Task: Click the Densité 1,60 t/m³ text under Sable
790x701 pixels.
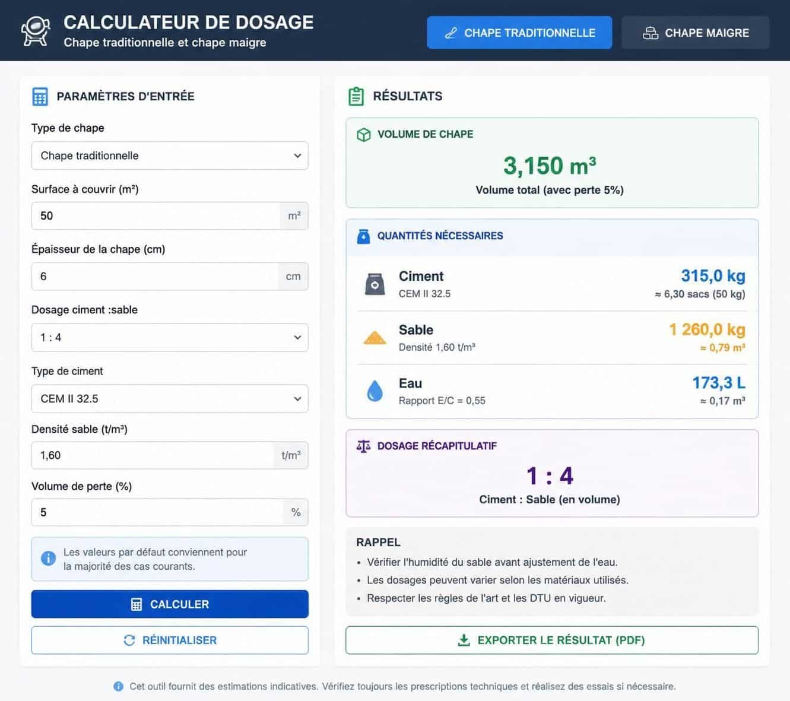Action: (437, 347)
